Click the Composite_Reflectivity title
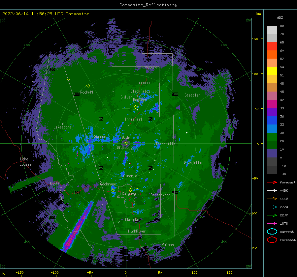297x277 pixels. [148, 5]
